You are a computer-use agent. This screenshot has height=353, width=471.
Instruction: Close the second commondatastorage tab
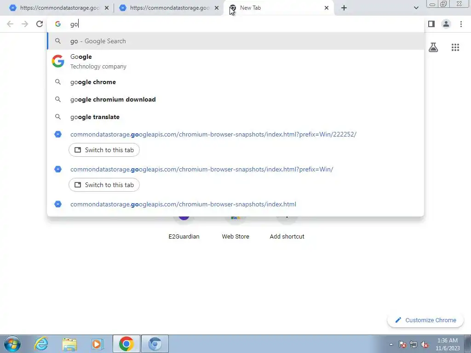coord(217,8)
